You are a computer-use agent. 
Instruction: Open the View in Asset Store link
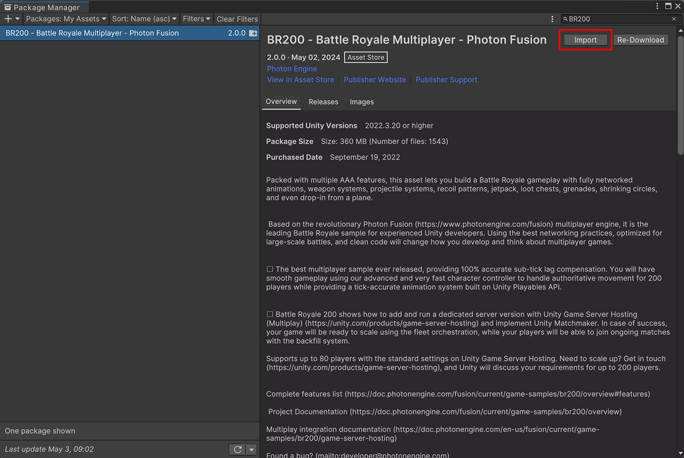[300, 80]
